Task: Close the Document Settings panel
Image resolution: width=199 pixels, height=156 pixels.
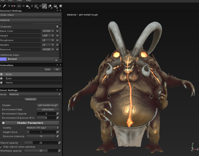Action: click(61, 10)
